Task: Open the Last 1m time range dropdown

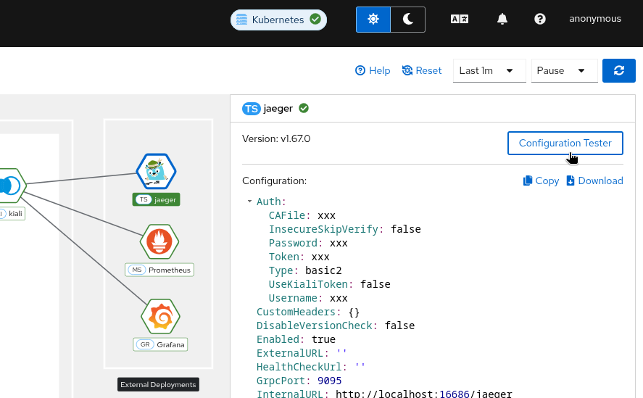Action: pyautogui.click(x=489, y=70)
